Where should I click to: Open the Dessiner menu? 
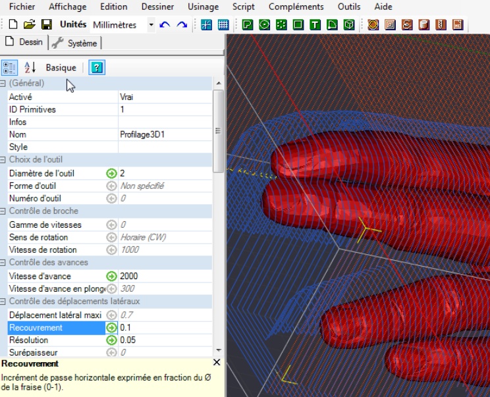(157, 7)
